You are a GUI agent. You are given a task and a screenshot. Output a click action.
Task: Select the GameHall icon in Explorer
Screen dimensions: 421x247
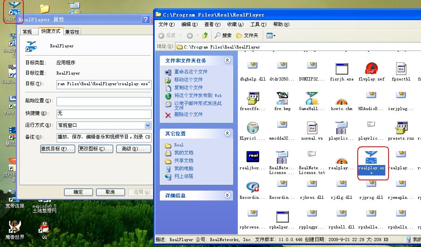312,98
